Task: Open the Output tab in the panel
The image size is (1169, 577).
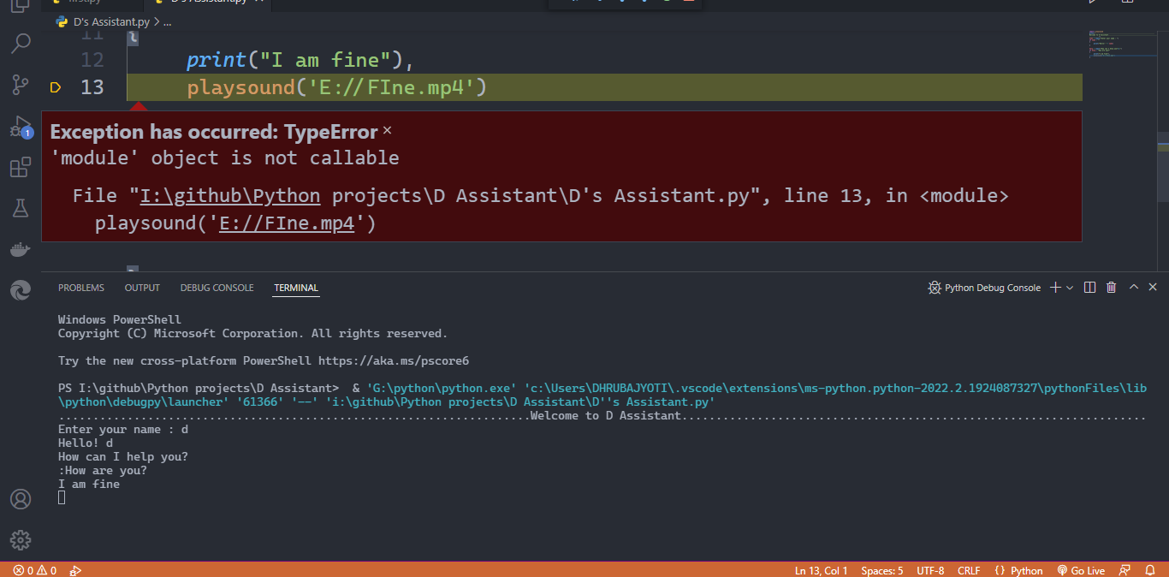Action: pyautogui.click(x=142, y=288)
